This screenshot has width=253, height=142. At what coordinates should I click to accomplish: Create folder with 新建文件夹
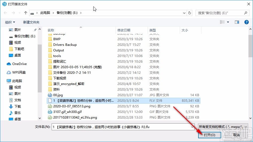[31, 22]
